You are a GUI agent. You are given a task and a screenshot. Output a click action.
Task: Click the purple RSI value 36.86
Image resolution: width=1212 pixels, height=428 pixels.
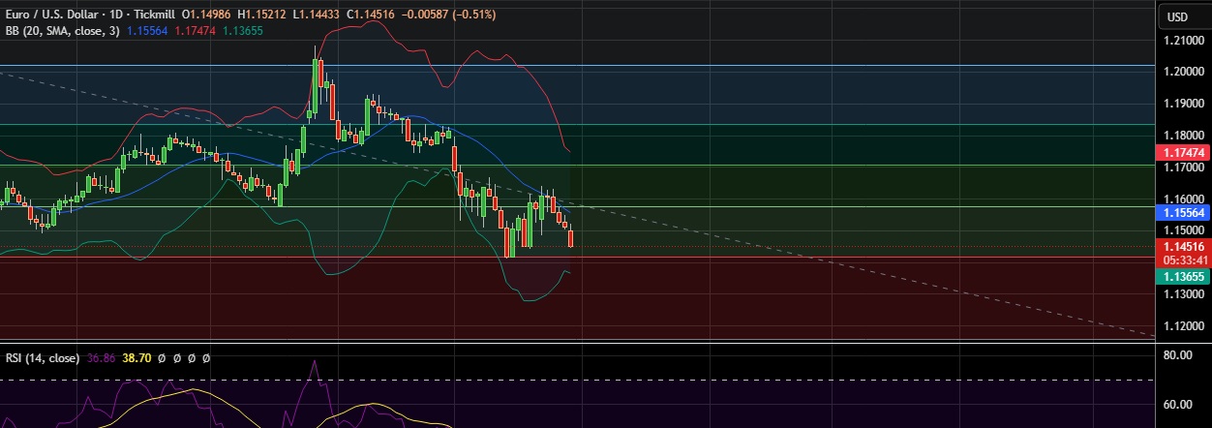[x=101, y=358]
